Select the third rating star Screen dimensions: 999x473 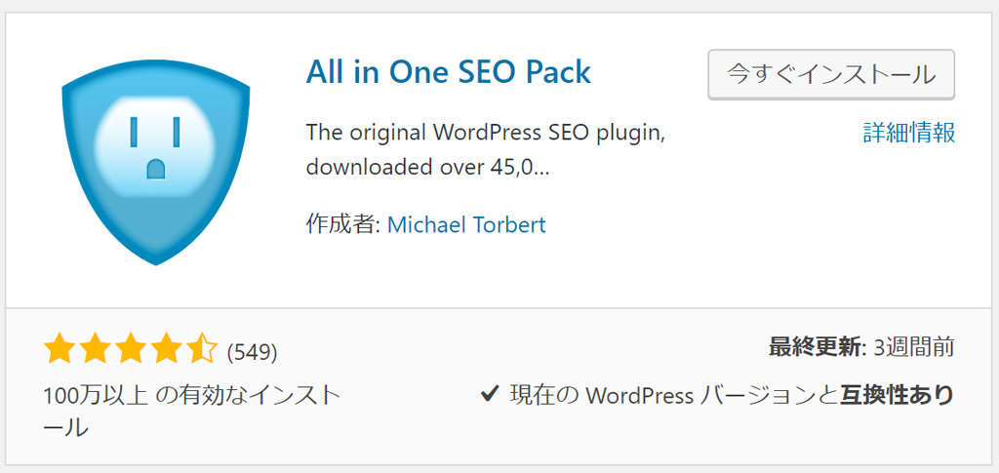[131, 348]
